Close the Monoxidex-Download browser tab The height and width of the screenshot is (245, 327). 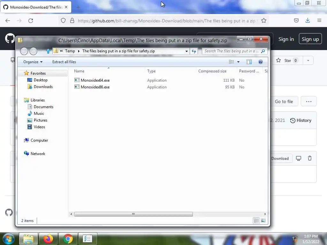point(66,7)
